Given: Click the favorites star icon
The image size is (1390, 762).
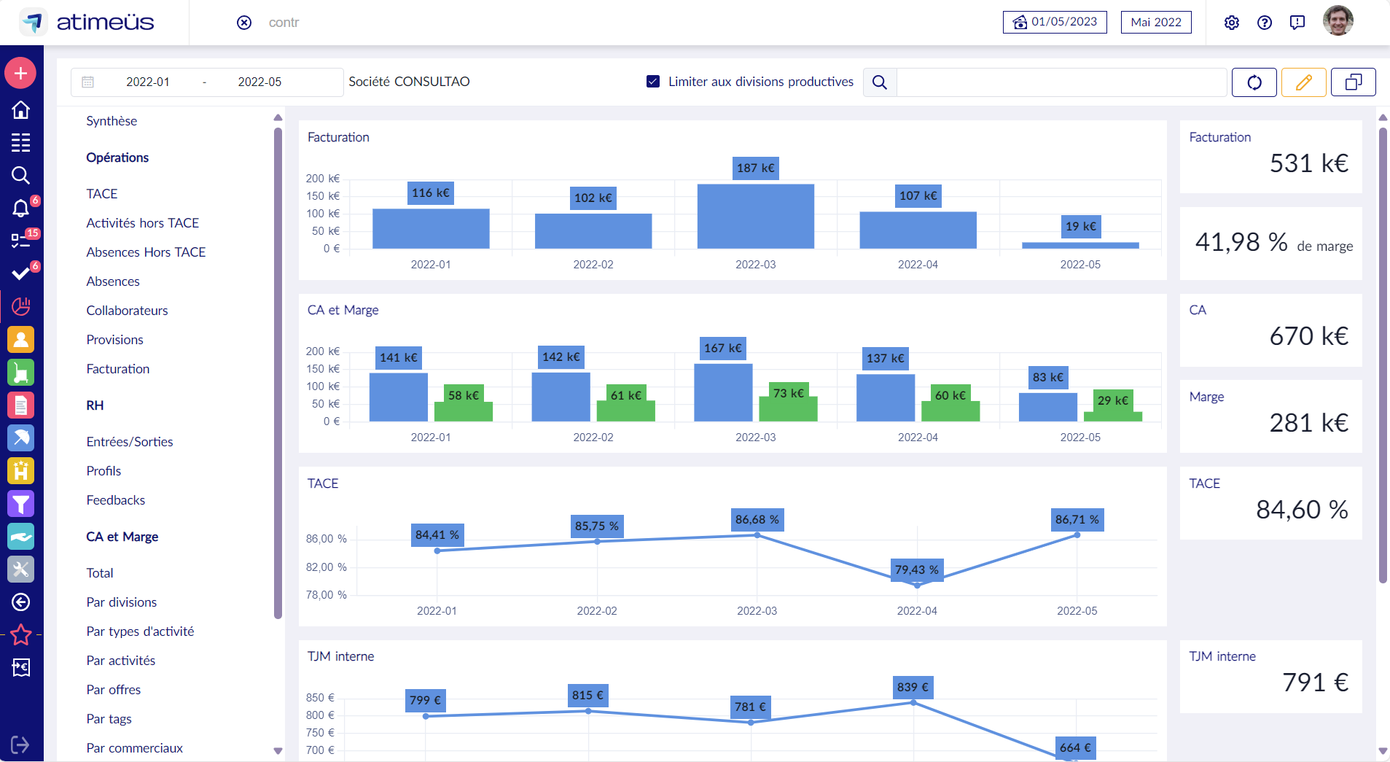Looking at the screenshot, I should pos(20,635).
